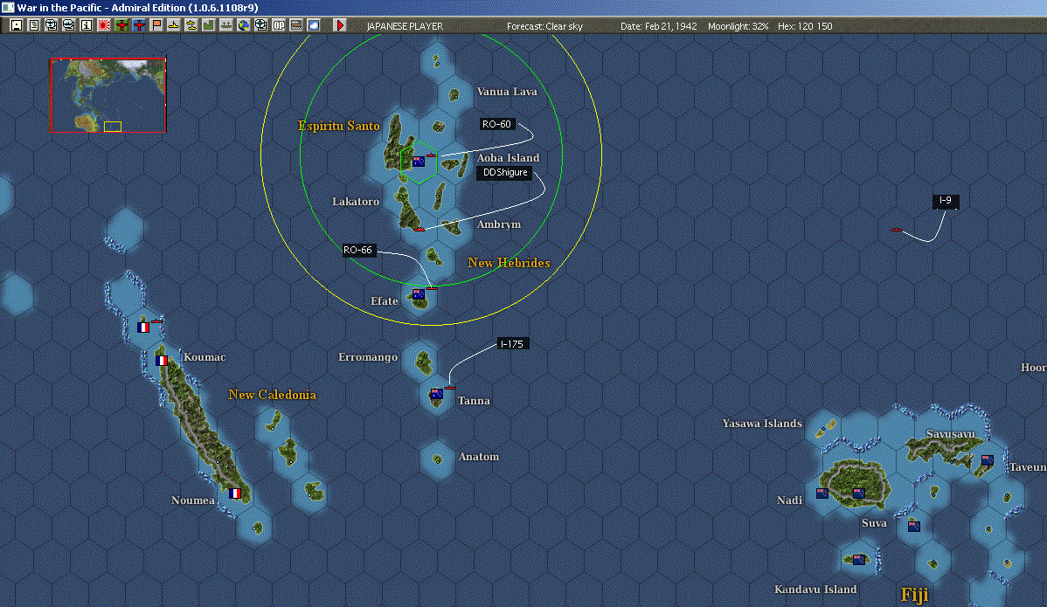This screenshot has height=607, width=1047.
Task: Click the first toolbar icon showing a white square
Action: pyautogui.click(x=17, y=25)
